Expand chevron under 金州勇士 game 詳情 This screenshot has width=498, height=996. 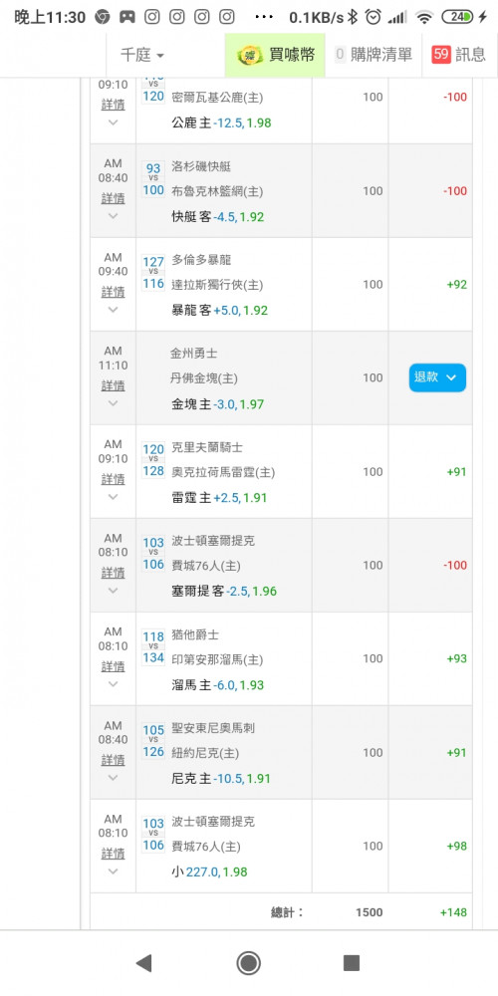[x=114, y=402]
